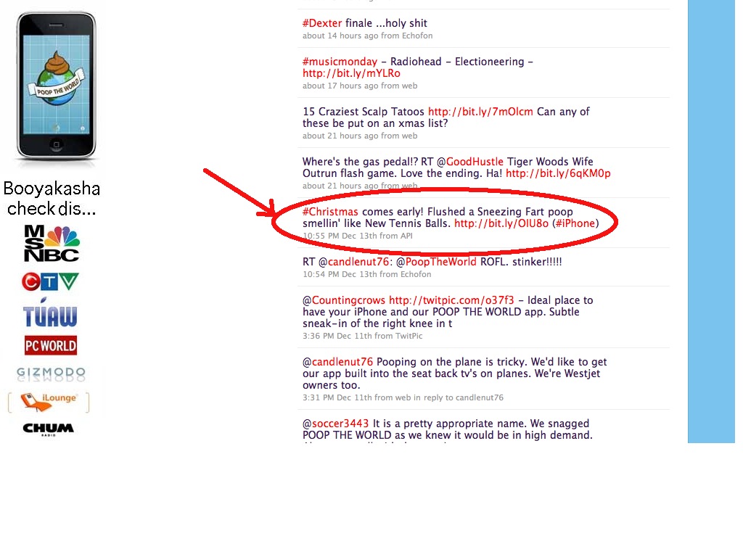Open the http://bit.ly/7mOlcm link
The height and width of the screenshot is (557, 743).
tap(480, 112)
